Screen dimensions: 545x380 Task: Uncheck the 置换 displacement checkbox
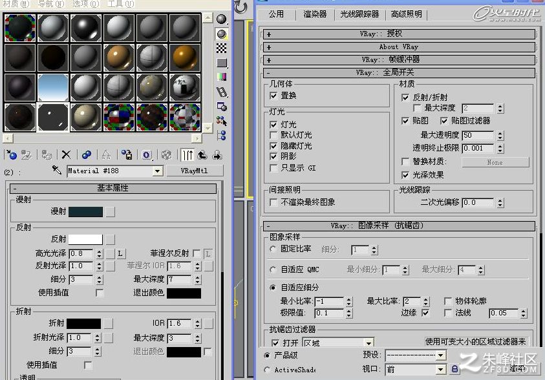pos(273,96)
